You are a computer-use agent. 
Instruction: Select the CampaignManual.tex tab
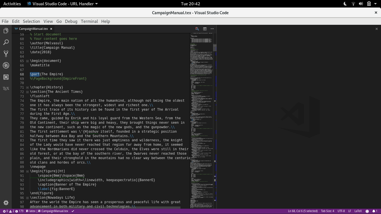point(33,29)
